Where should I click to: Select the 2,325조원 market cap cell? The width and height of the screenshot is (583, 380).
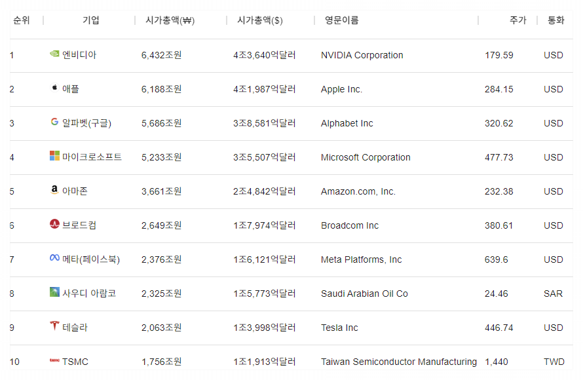[161, 294]
